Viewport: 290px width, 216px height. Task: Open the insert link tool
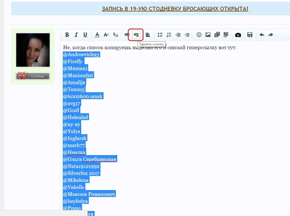tap(126, 34)
